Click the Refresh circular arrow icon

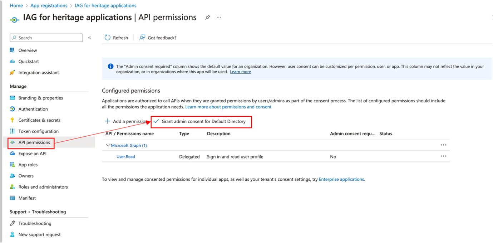107,38
